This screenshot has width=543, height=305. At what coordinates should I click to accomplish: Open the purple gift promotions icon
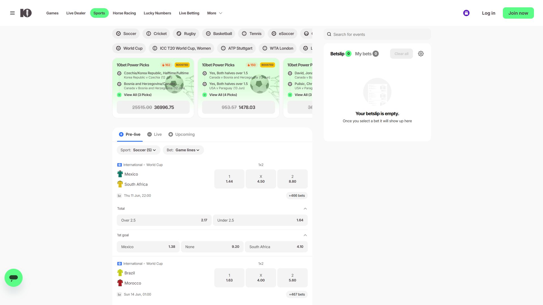[x=466, y=13]
